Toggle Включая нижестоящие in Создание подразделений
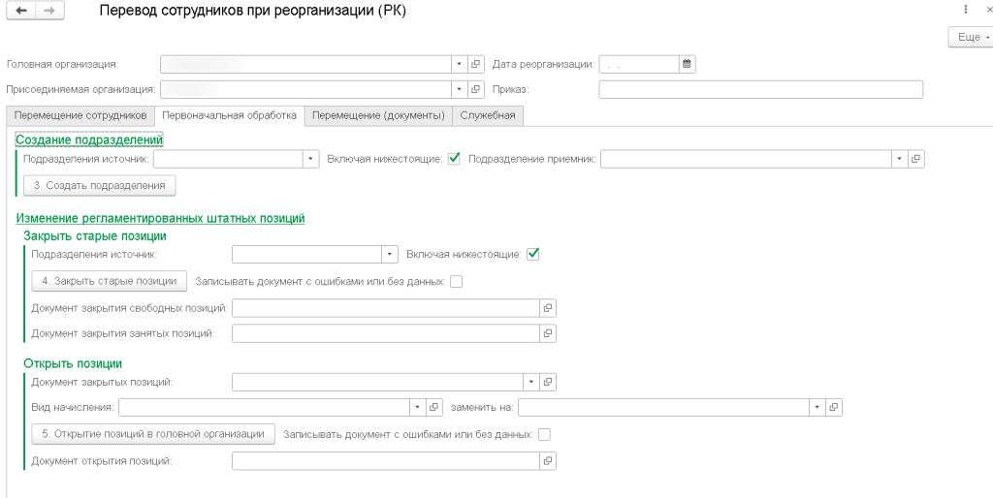Screen dimensions: 993x498 (x=454, y=159)
